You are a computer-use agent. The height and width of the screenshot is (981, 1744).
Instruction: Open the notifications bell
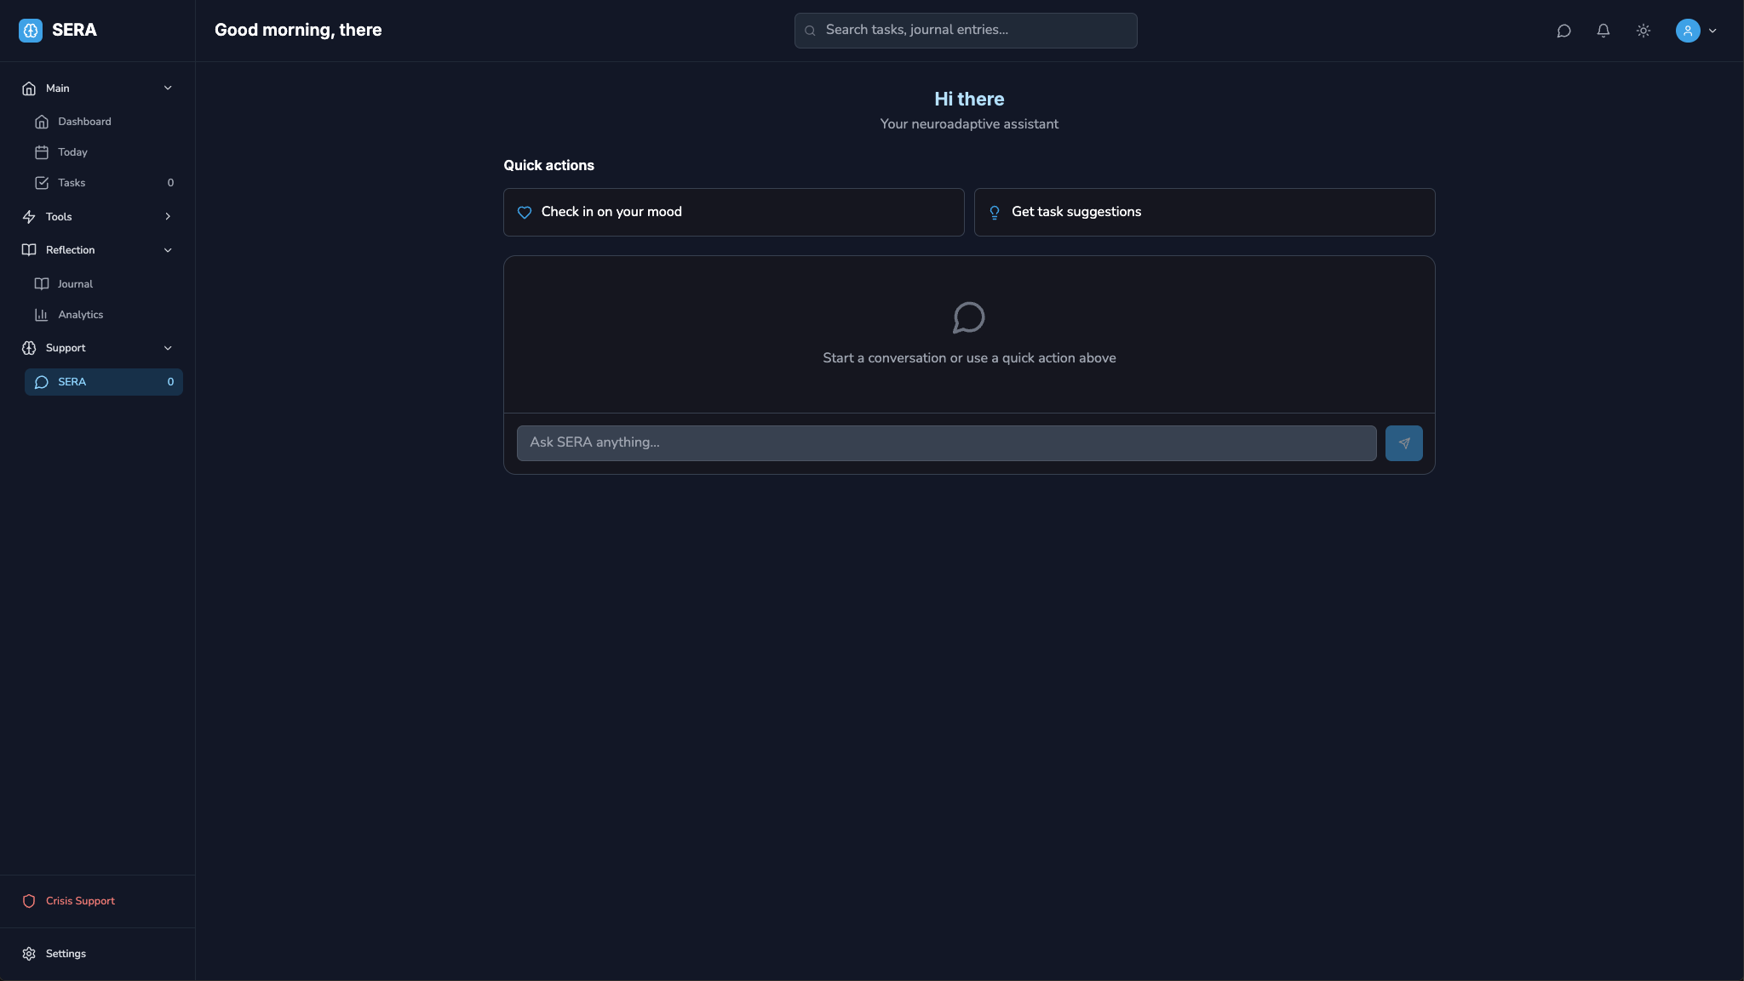coord(1603,31)
